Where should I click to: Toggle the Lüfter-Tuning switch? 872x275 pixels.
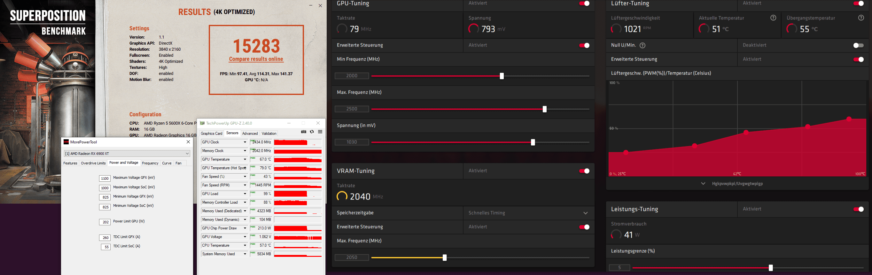point(859,4)
